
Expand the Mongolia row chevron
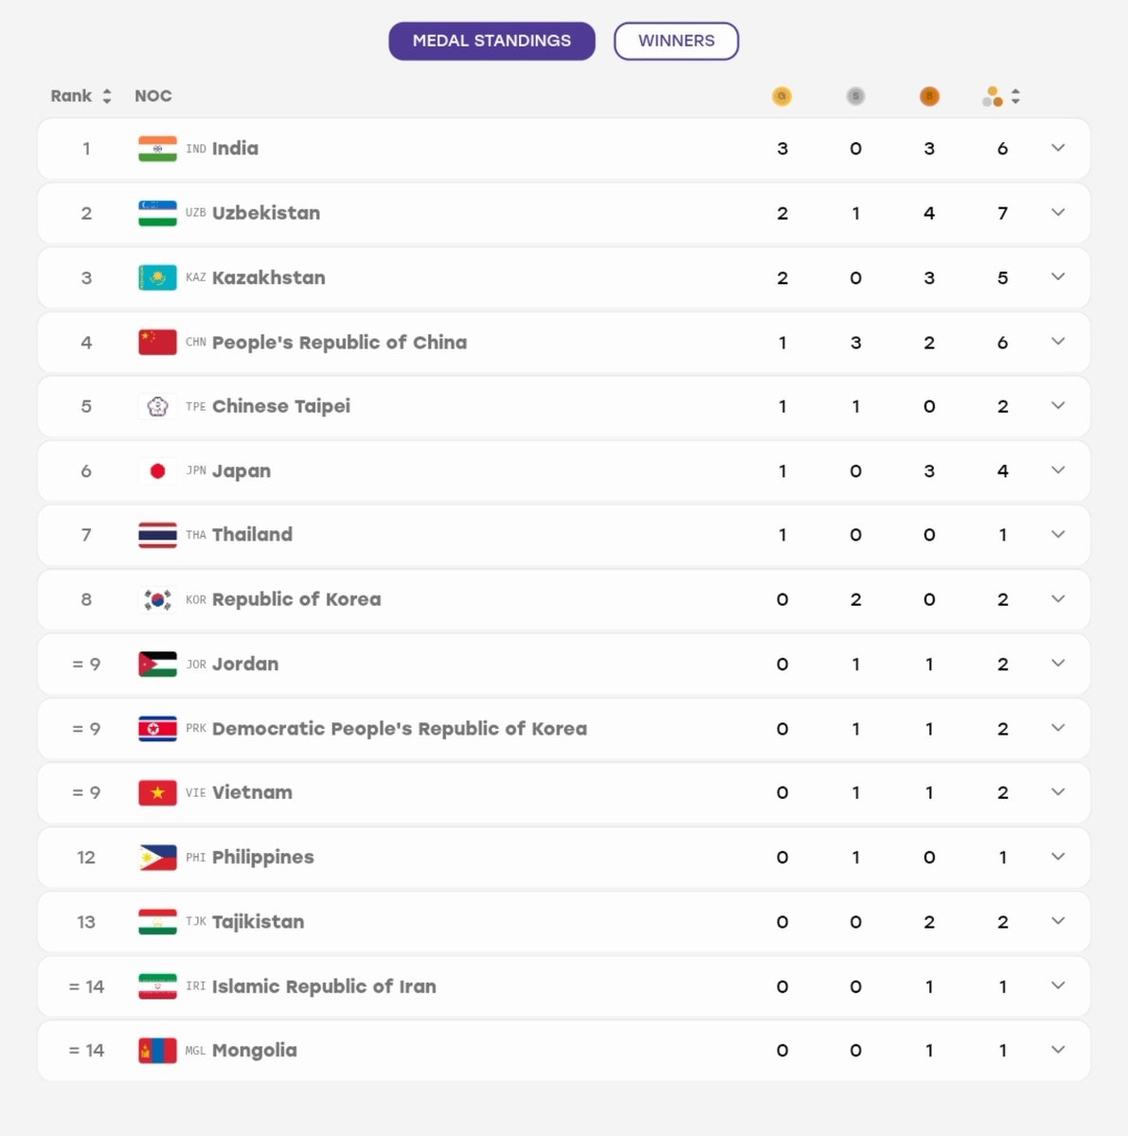(1058, 1049)
